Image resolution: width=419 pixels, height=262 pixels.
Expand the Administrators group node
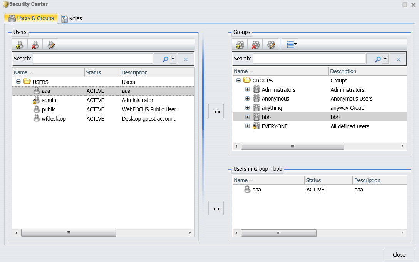pyautogui.click(x=248, y=89)
